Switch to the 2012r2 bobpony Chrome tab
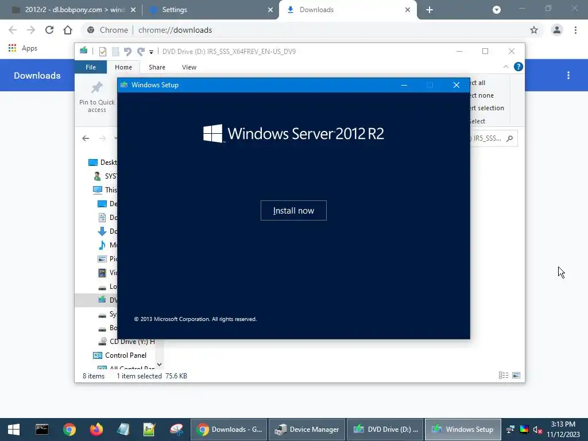Viewport: 588px width, 441px height. coord(73,10)
